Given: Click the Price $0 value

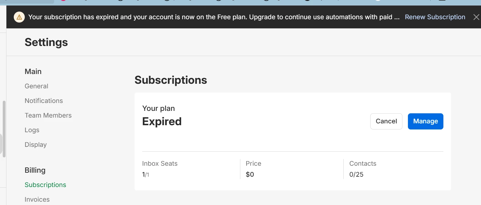Looking at the screenshot, I should click(x=250, y=175).
